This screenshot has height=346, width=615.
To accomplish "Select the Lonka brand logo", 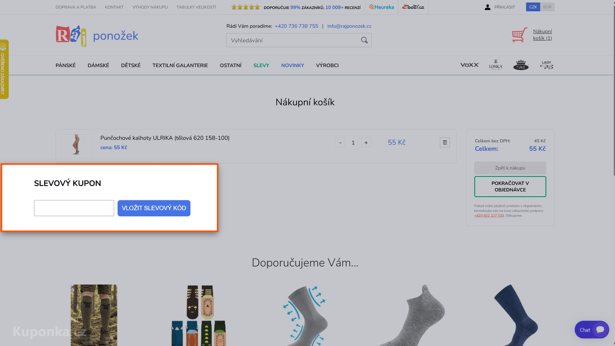I will click(496, 65).
